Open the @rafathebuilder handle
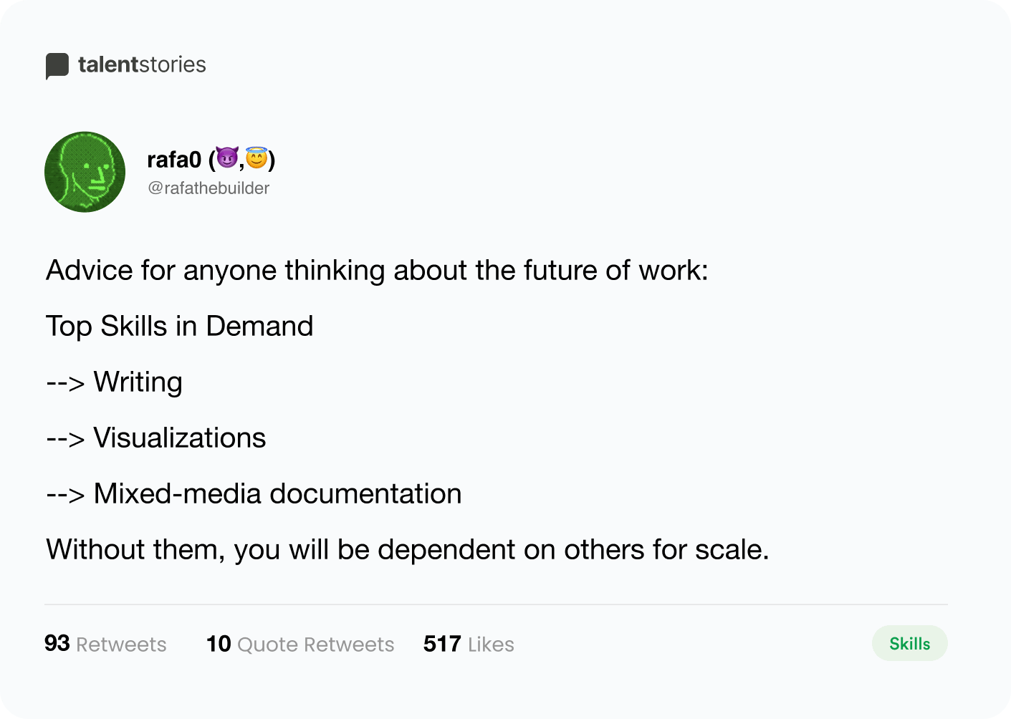 (x=209, y=188)
